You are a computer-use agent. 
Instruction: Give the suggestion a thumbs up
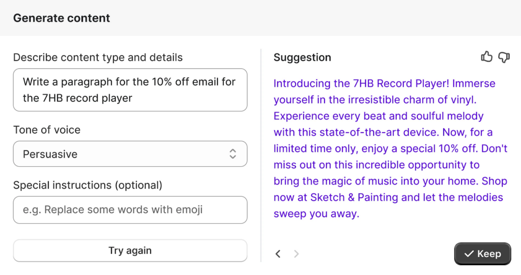[486, 57]
